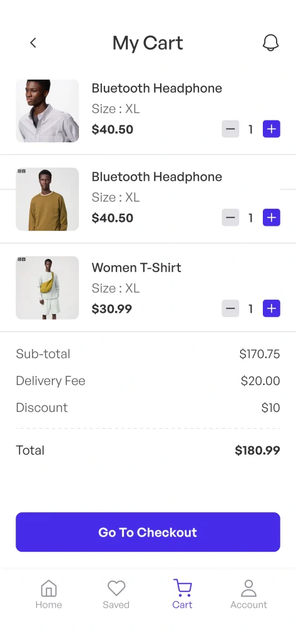Tap the first Bluetooth Headphone title
The image size is (296, 642).
click(157, 88)
